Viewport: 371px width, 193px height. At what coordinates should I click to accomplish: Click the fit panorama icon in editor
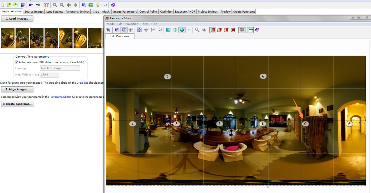pyautogui.click(x=139, y=30)
